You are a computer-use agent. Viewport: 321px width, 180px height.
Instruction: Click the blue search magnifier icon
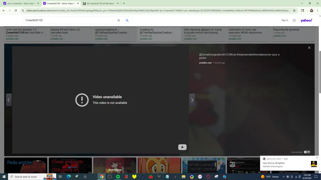pyautogui.click(x=127, y=20)
